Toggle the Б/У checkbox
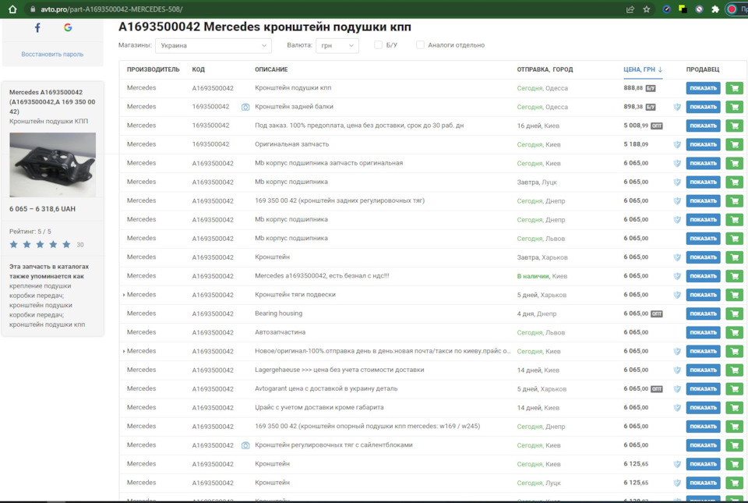Viewport: 748px width, 503px height. 379,45
